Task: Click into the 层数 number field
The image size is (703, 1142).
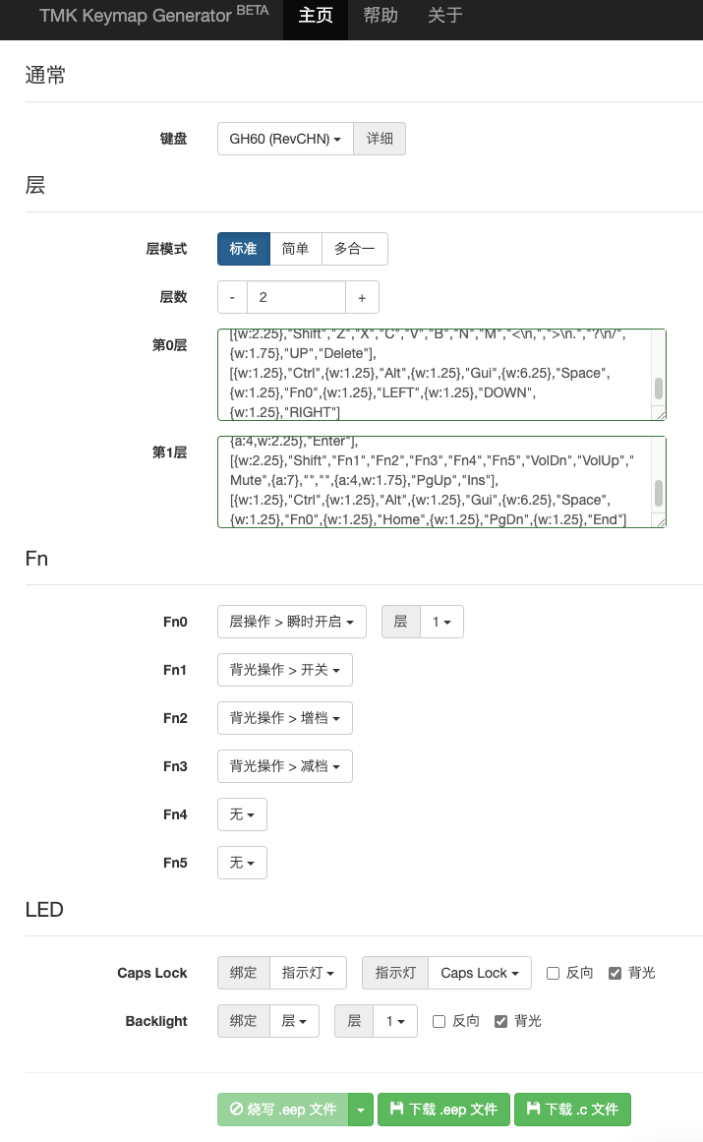Action: coord(296,297)
